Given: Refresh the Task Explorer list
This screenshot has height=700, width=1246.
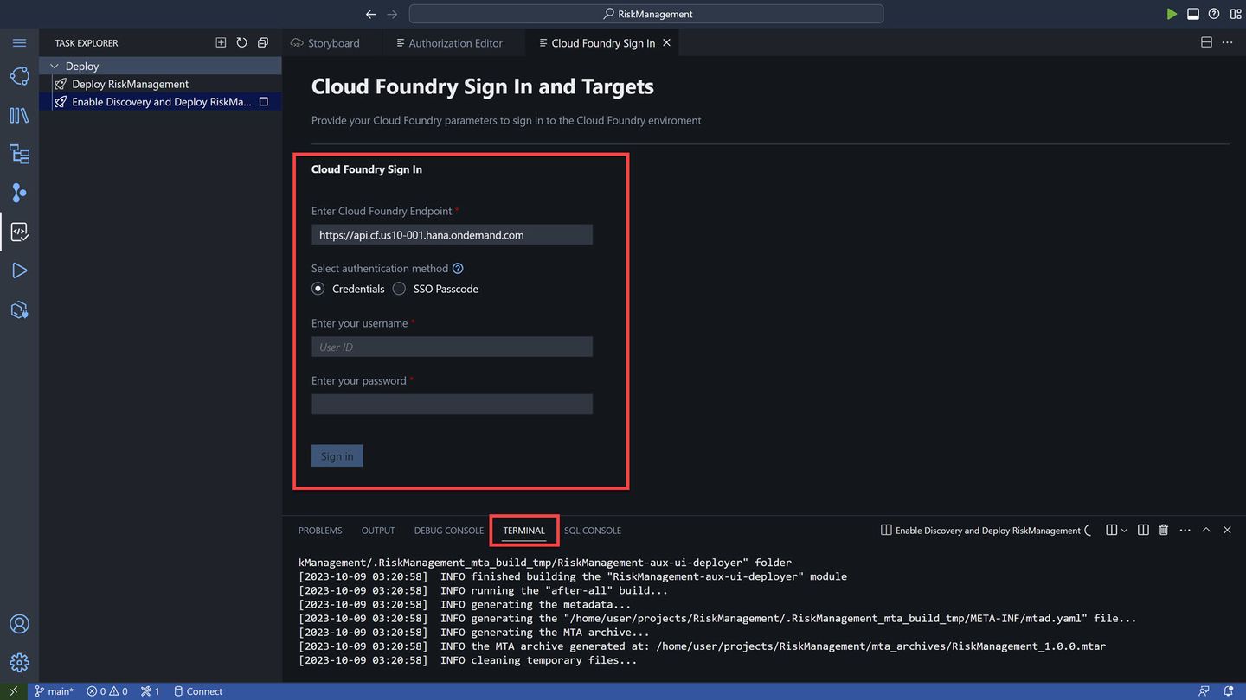Looking at the screenshot, I should click(242, 42).
